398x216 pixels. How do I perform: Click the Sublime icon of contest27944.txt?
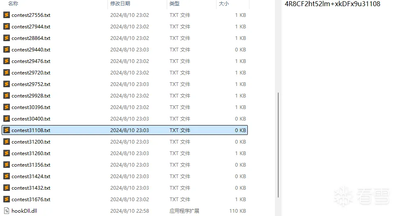(x=7, y=26)
